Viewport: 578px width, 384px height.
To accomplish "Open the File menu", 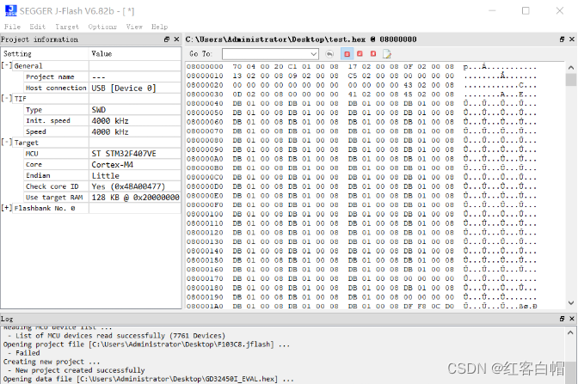I will [12, 27].
